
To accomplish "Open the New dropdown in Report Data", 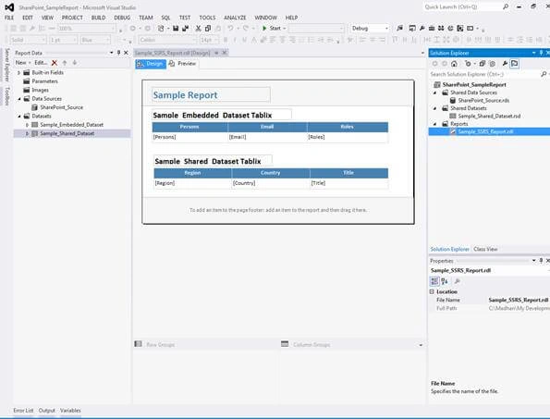I will tap(23, 63).
